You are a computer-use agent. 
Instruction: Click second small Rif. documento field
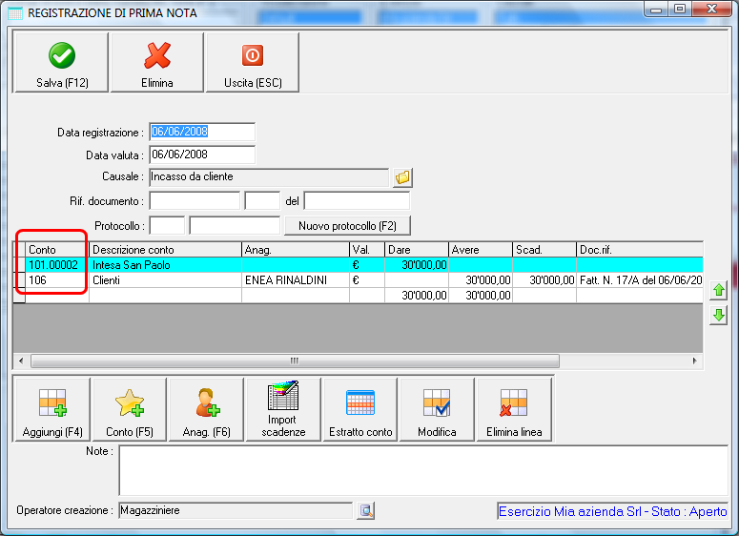pos(262,201)
